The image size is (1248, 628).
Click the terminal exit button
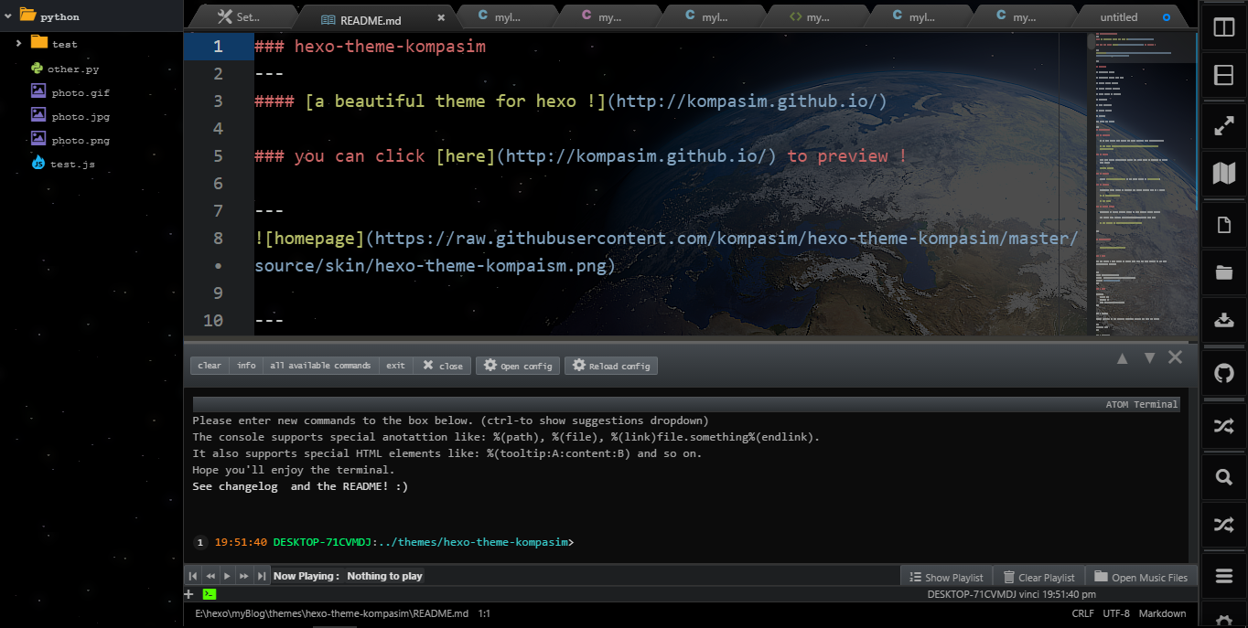coord(395,366)
